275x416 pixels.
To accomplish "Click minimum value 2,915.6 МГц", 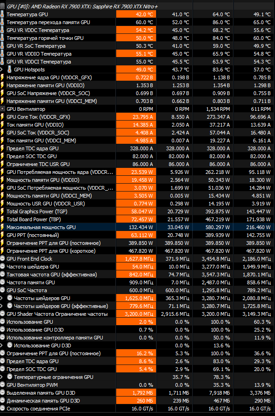I will point(175,314).
